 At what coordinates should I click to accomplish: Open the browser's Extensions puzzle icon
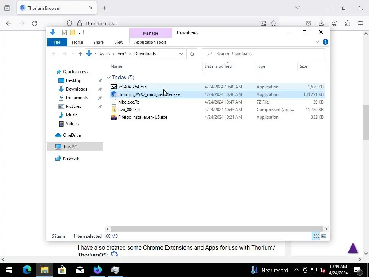click(347, 23)
